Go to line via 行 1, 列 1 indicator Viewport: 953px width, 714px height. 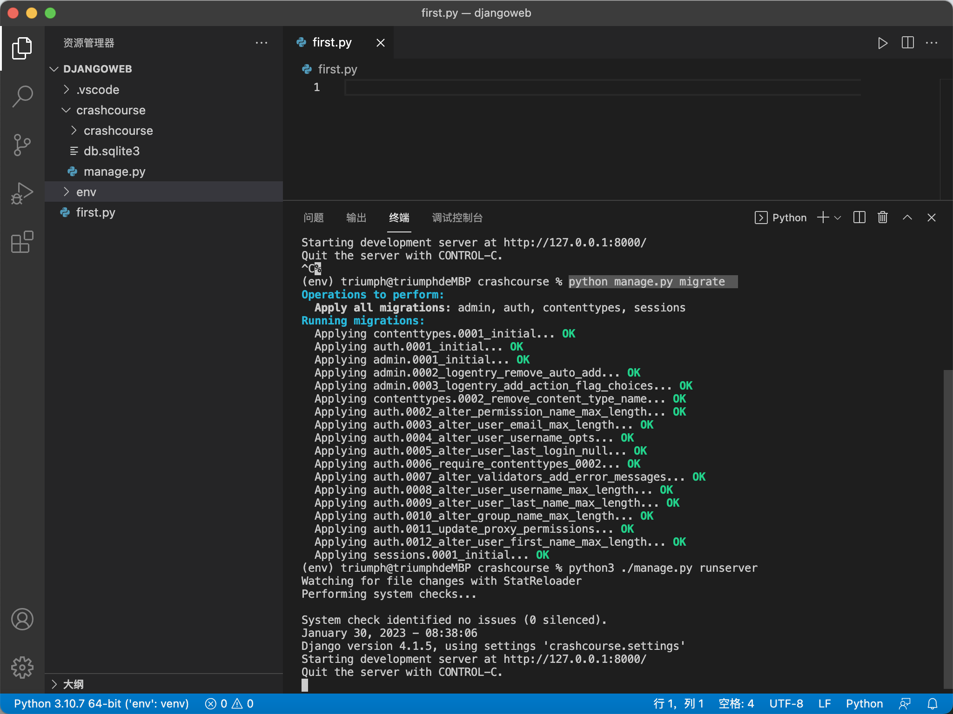678,704
